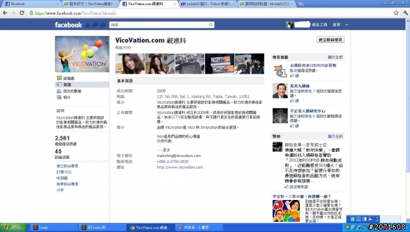Open the Keelung Rd. Taipei address link
This screenshot has width=410, height=232.
point(203,97)
